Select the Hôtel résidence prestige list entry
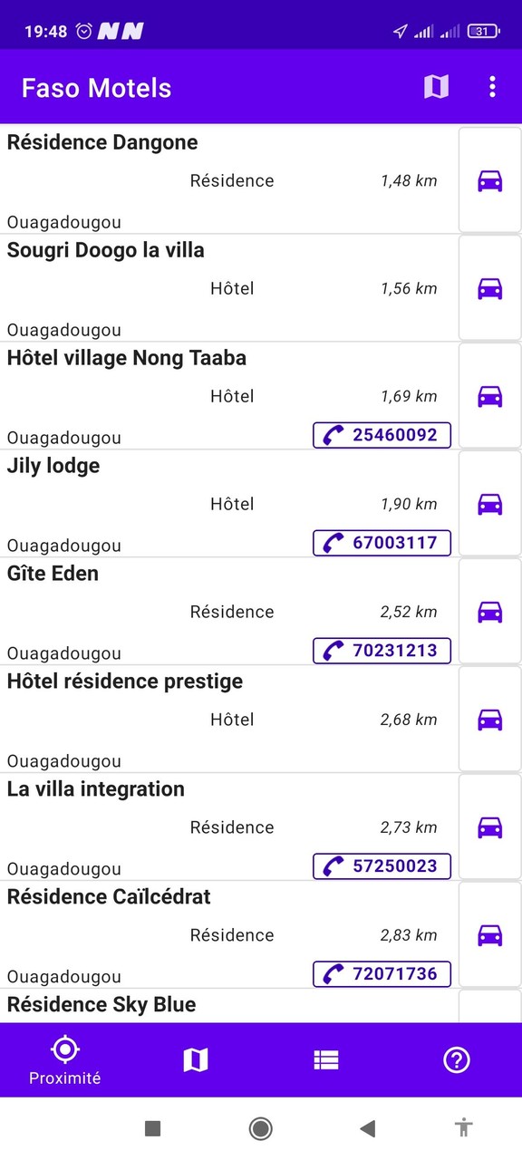 [227, 719]
